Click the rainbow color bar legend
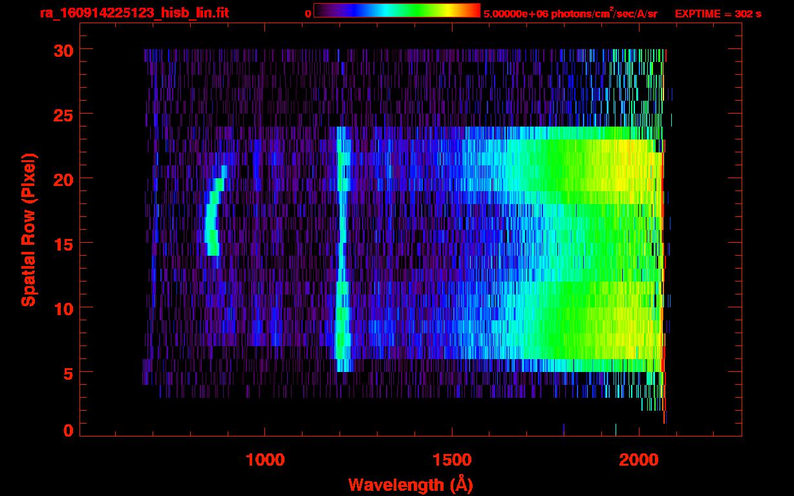Viewport: 794px width, 496px height. (397, 11)
